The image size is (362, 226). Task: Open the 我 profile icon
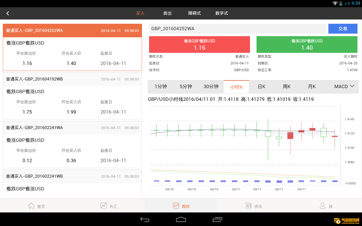click(x=322, y=206)
